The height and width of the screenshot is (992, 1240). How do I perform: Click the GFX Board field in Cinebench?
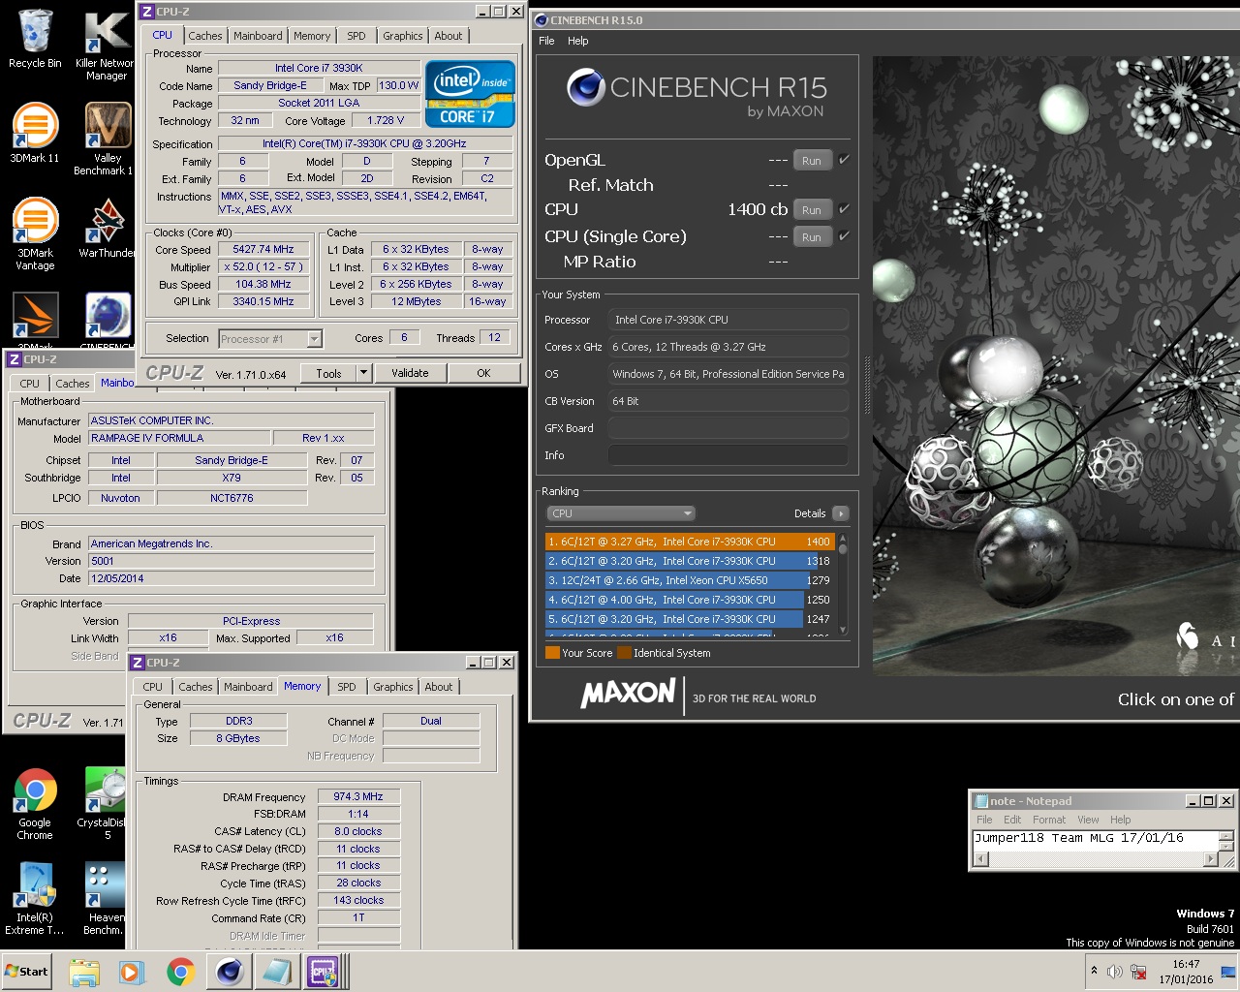[x=728, y=428]
